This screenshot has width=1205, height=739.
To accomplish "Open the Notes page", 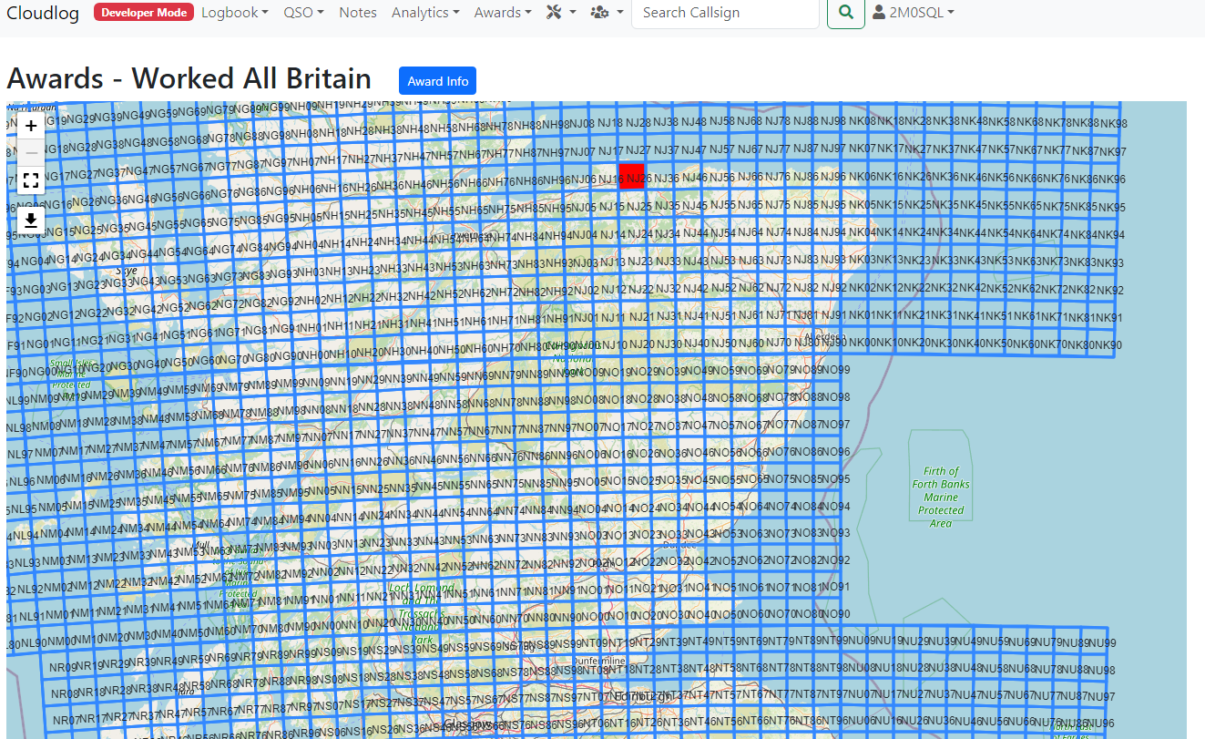I will (x=358, y=13).
